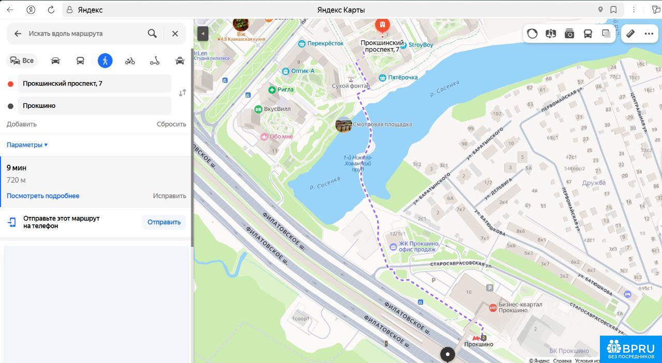
Task: Open the Справка help link
Action: pyautogui.click(x=562, y=360)
